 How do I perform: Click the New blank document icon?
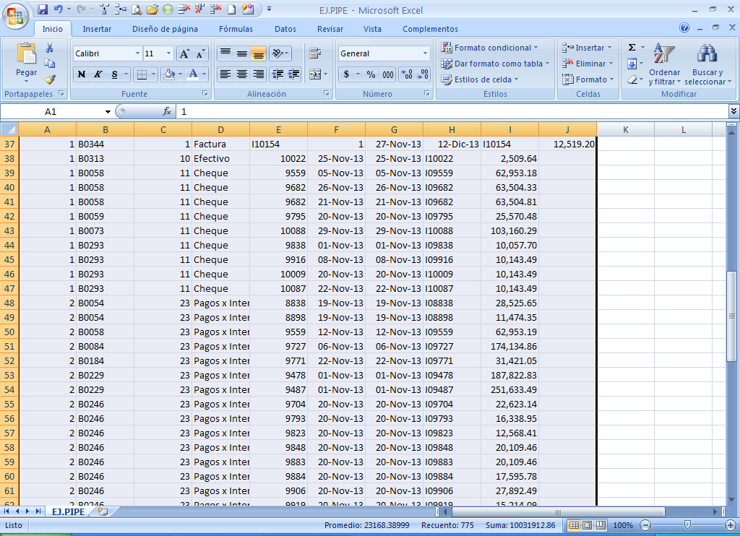tap(231, 9)
